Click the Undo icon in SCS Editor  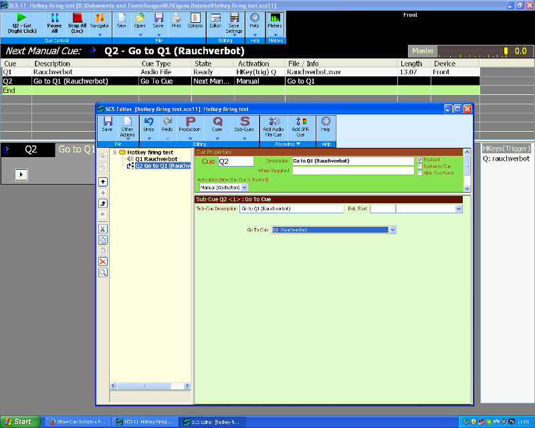point(148,124)
